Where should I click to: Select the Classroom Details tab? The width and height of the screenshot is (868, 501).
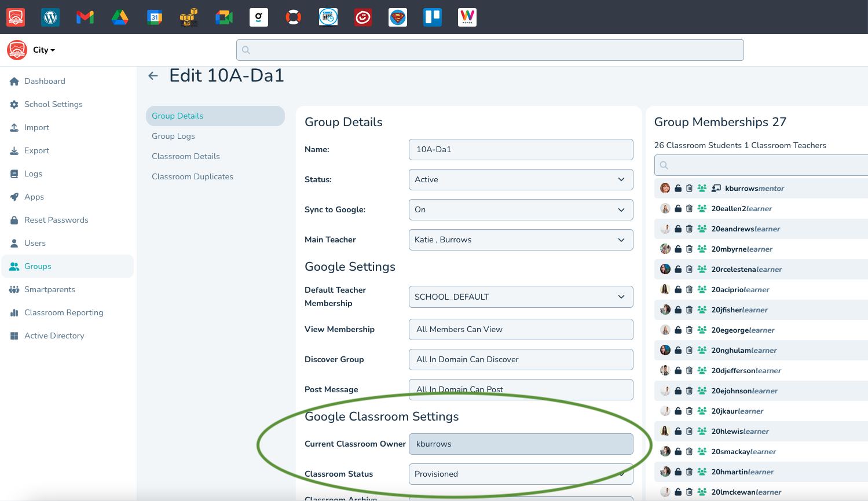pyautogui.click(x=185, y=156)
